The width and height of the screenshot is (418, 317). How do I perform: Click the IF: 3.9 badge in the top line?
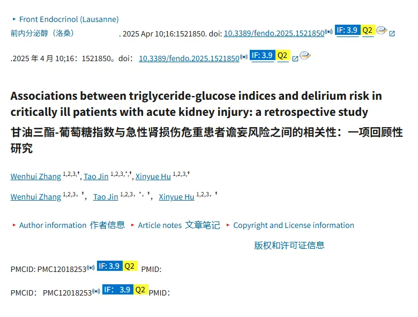click(347, 30)
